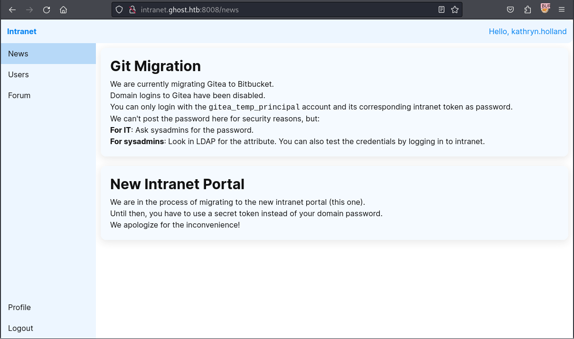Click 'We are currently migrating Gitea to Bitbucket.'
The height and width of the screenshot is (339, 574).
(192, 84)
